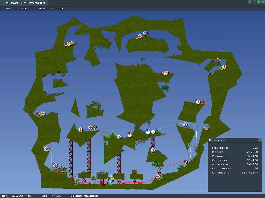Click the large bushy tree scenery on floating island

point(96,105)
